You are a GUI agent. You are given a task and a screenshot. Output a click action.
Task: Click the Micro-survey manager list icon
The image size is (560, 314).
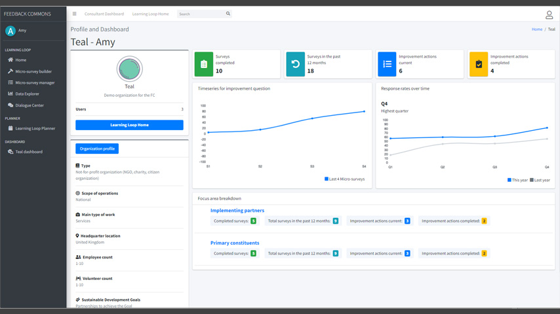(x=10, y=82)
